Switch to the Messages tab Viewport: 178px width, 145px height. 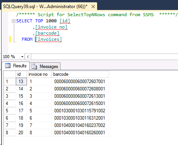pos(45,67)
